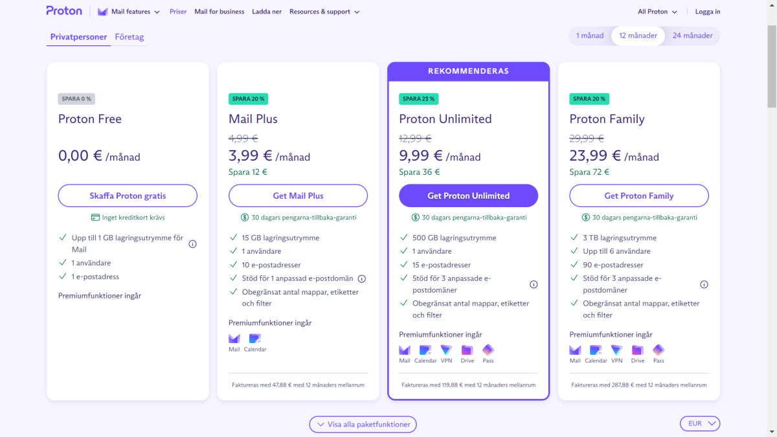
Task: Open the EUR currency selector
Action: tap(699, 423)
